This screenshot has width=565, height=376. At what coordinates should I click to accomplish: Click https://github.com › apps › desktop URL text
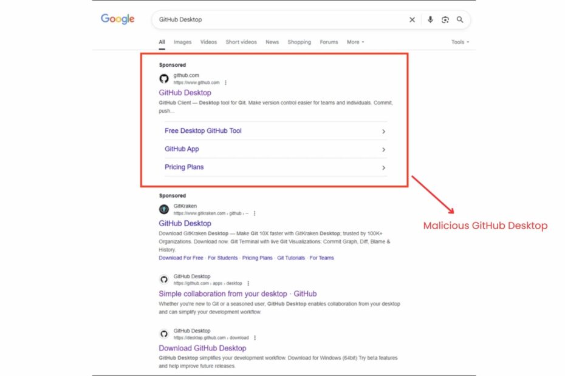click(x=208, y=284)
